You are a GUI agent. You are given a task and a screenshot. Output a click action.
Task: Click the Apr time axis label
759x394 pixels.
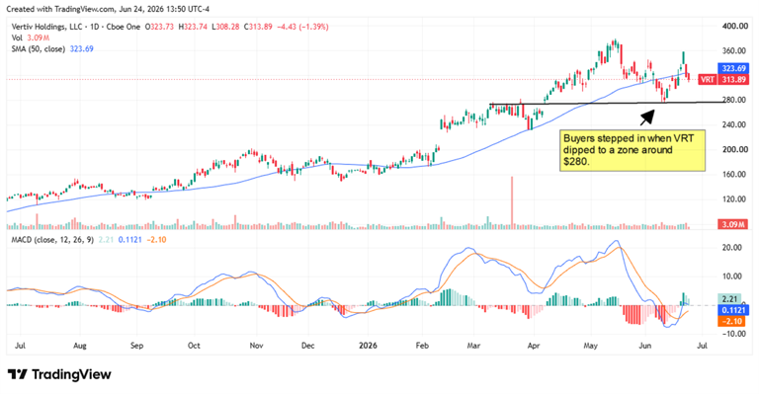click(534, 346)
